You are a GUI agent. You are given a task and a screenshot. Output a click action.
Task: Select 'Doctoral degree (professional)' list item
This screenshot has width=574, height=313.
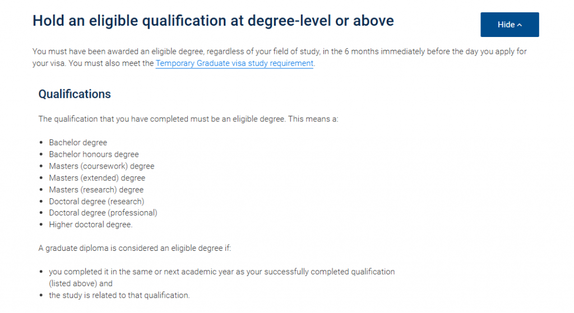103,213
